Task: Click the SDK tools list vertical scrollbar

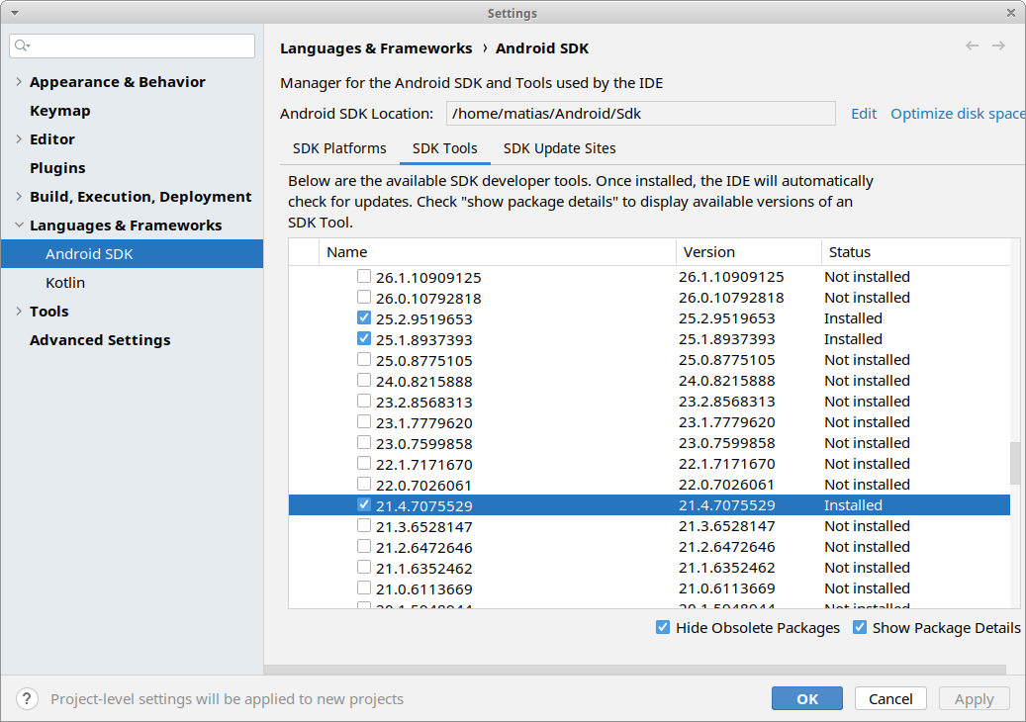Action: pyautogui.click(x=1015, y=463)
